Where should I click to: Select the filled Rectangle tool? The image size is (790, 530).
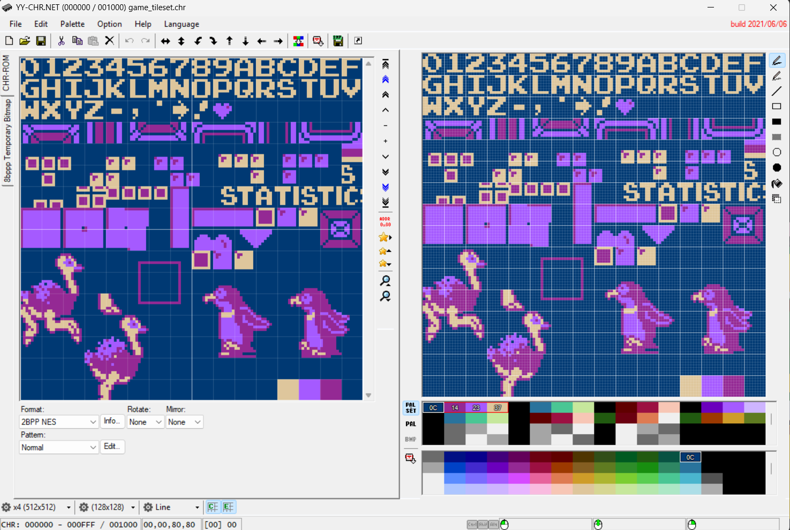[x=777, y=122]
